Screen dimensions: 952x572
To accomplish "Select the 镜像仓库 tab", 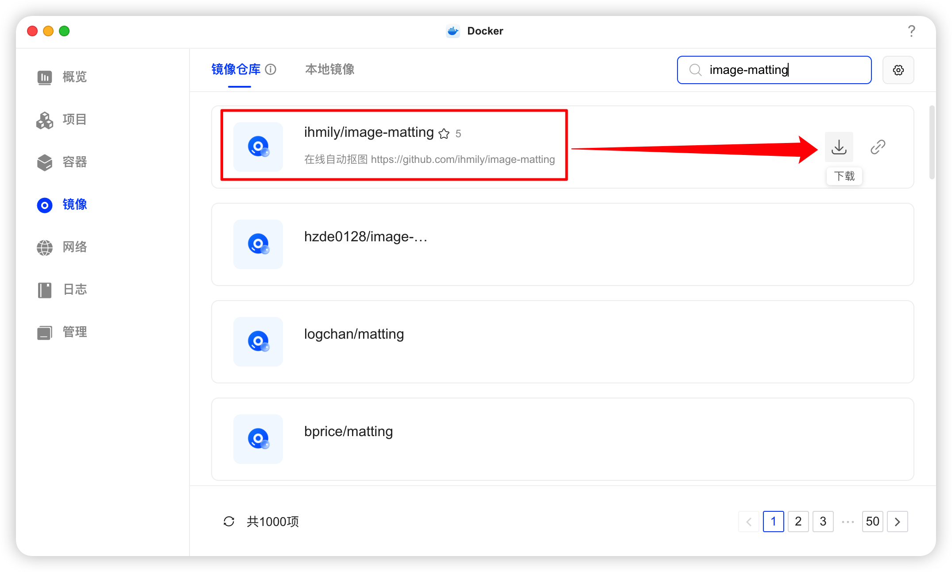I will click(236, 70).
